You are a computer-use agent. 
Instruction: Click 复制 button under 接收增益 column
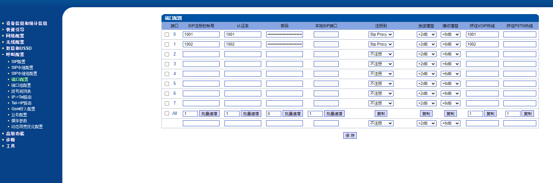coord(451,113)
